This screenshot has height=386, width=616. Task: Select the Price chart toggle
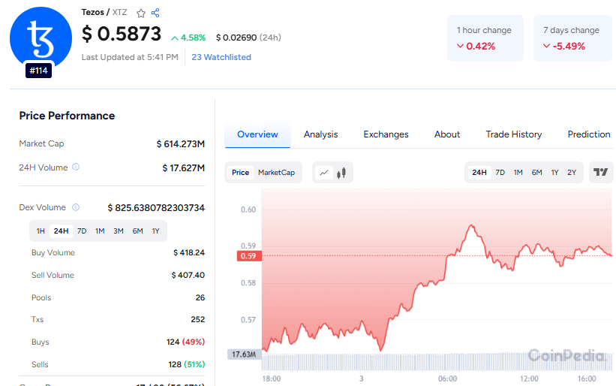tap(240, 173)
